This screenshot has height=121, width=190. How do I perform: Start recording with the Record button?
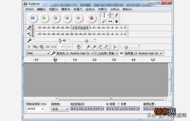[91, 18]
